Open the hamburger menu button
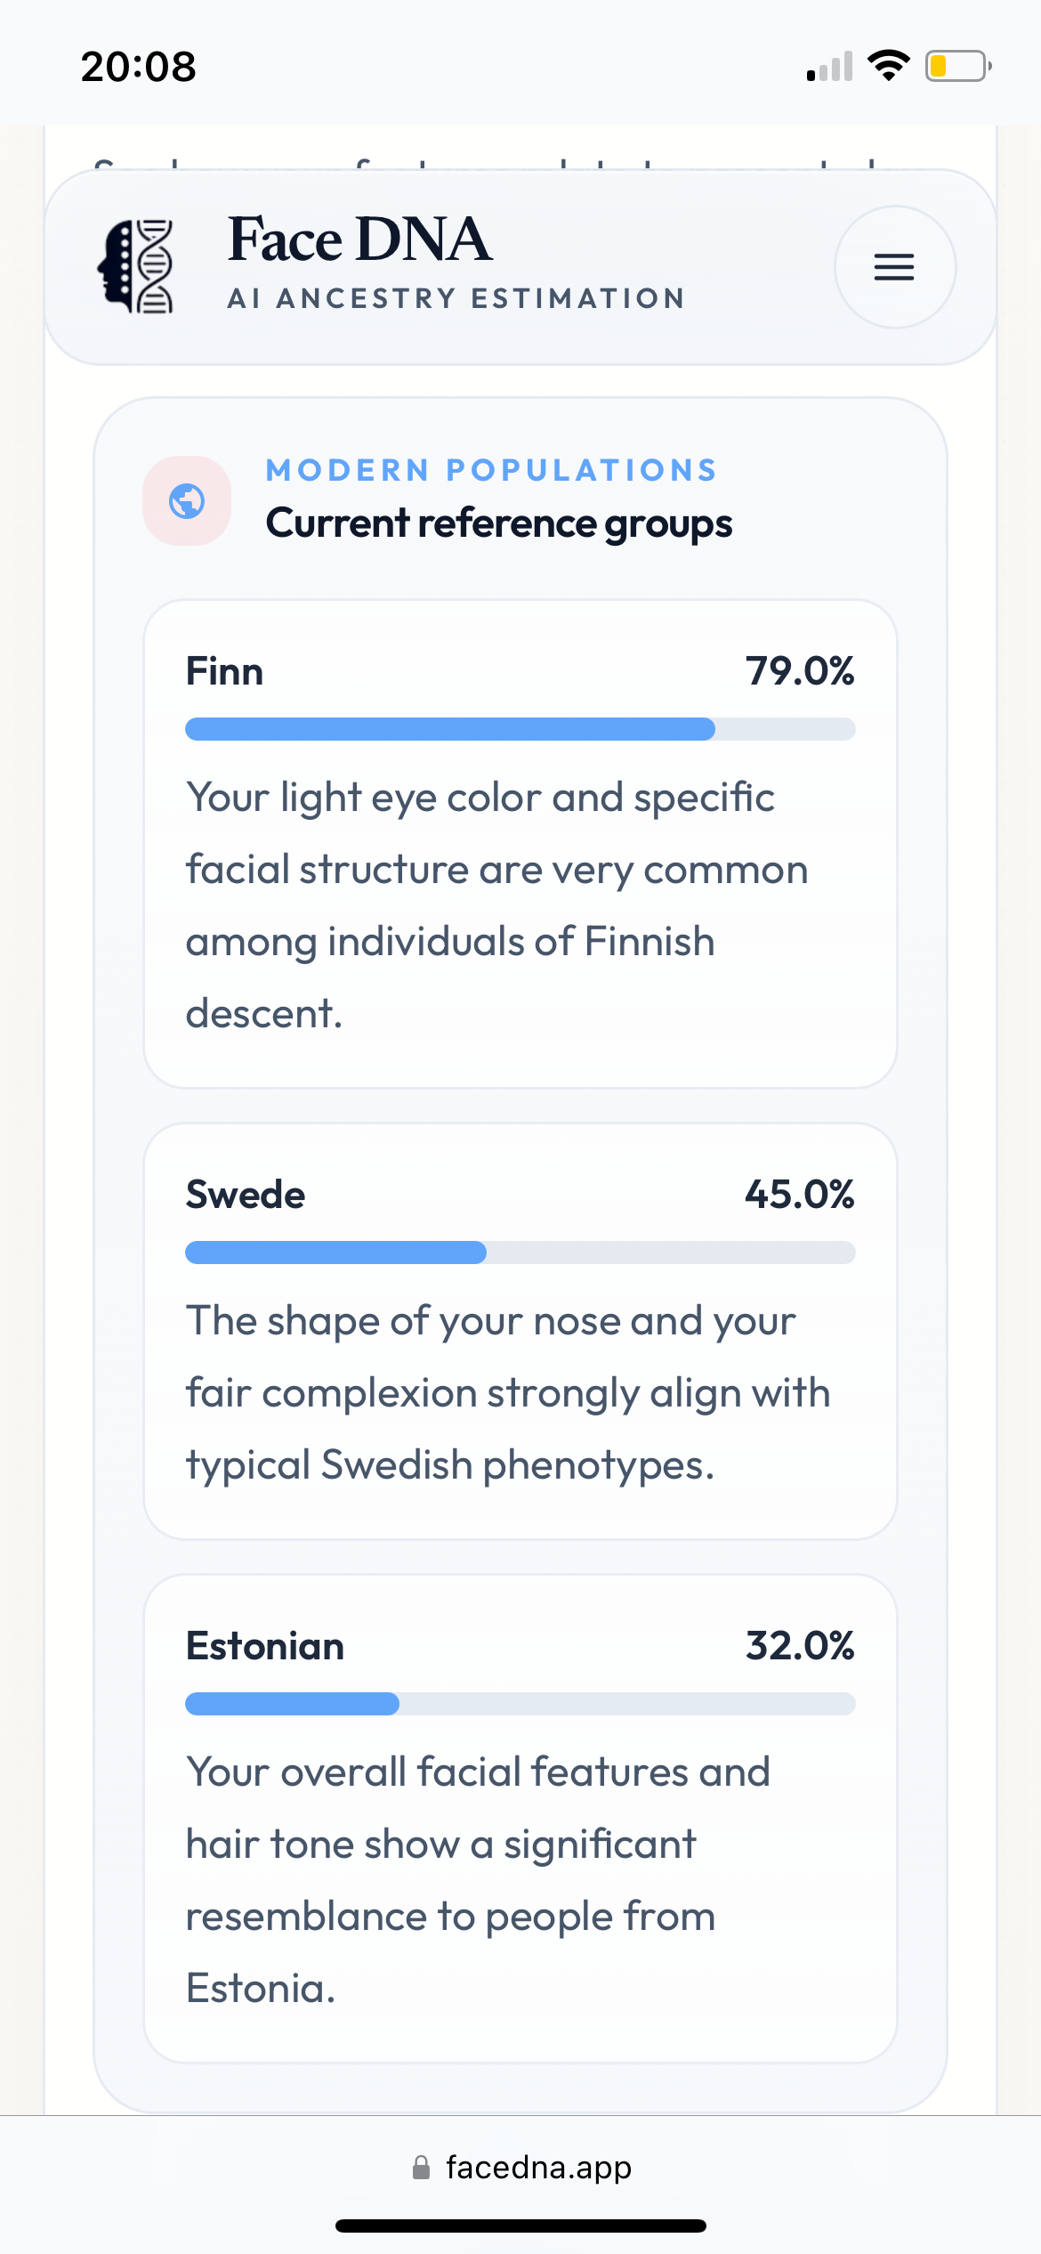This screenshot has height=2254, width=1041. click(894, 267)
